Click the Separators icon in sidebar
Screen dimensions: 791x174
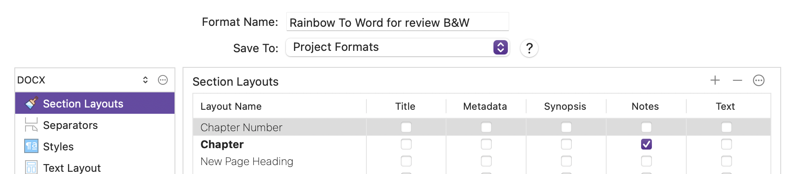[31, 125]
